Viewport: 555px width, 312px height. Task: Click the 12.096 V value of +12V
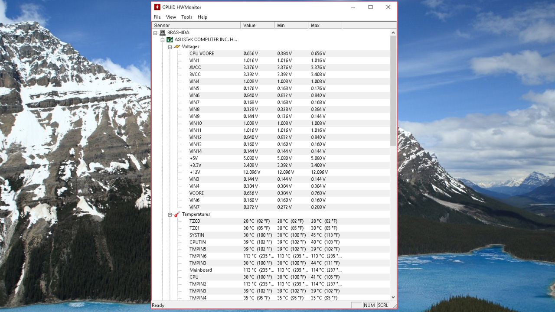tap(251, 172)
